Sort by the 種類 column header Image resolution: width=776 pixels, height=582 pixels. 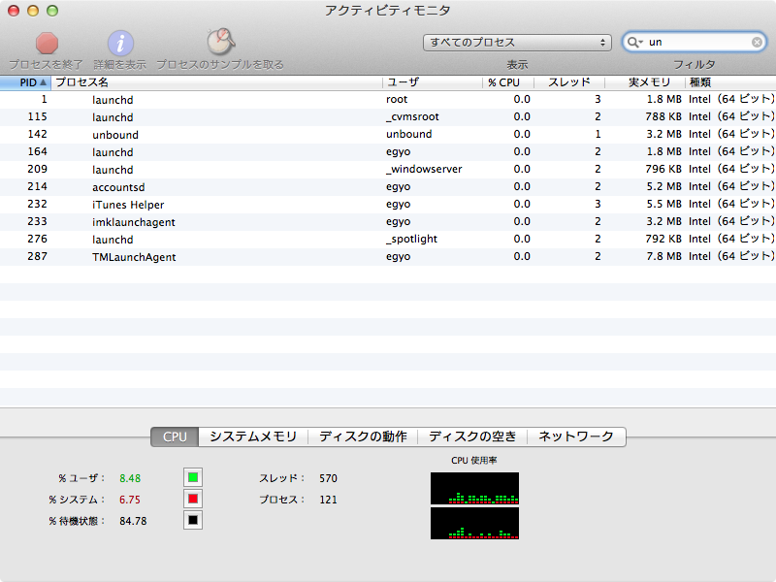pyautogui.click(x=730, y=82)
